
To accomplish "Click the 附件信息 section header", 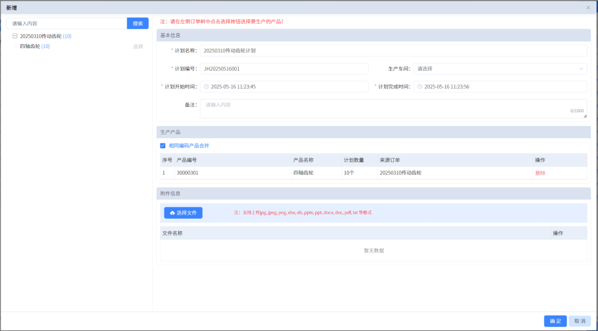I will [373, 193].
